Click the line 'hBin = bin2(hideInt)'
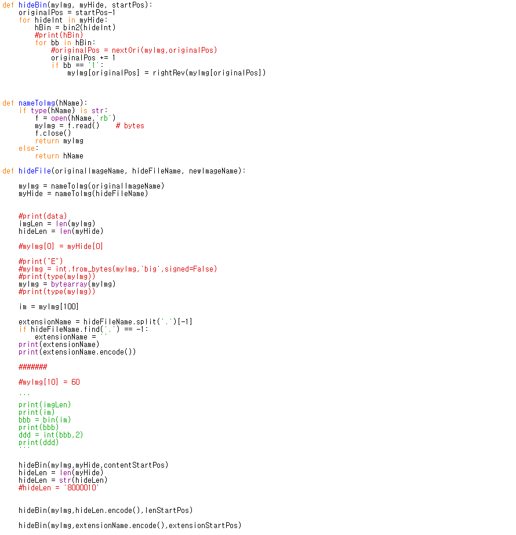This screenshot has width=516, height=535. pos(75,28)
